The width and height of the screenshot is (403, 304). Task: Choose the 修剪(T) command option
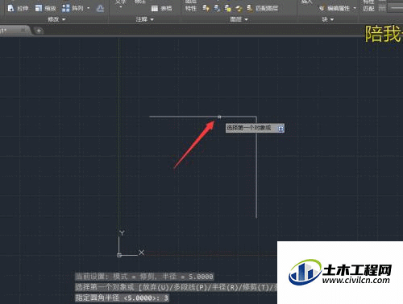[x=256, y=287]
